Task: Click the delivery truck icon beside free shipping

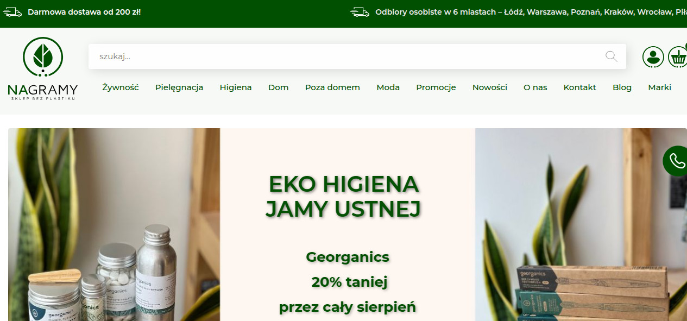Action: coord(12,12)
